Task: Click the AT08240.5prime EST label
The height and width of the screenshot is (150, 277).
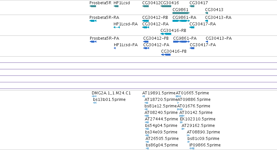Action: tap(161, 113)
